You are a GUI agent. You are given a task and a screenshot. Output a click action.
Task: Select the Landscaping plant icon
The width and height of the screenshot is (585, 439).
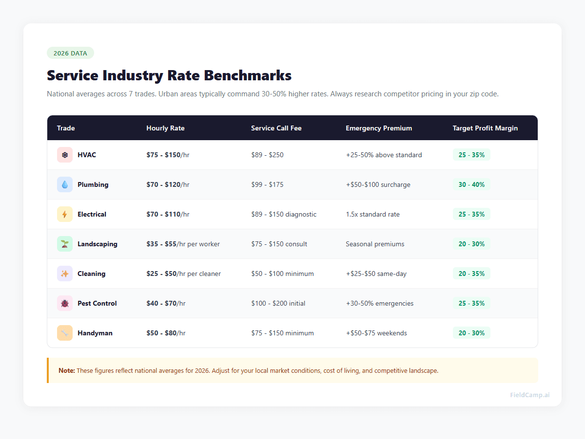point(64,244)
